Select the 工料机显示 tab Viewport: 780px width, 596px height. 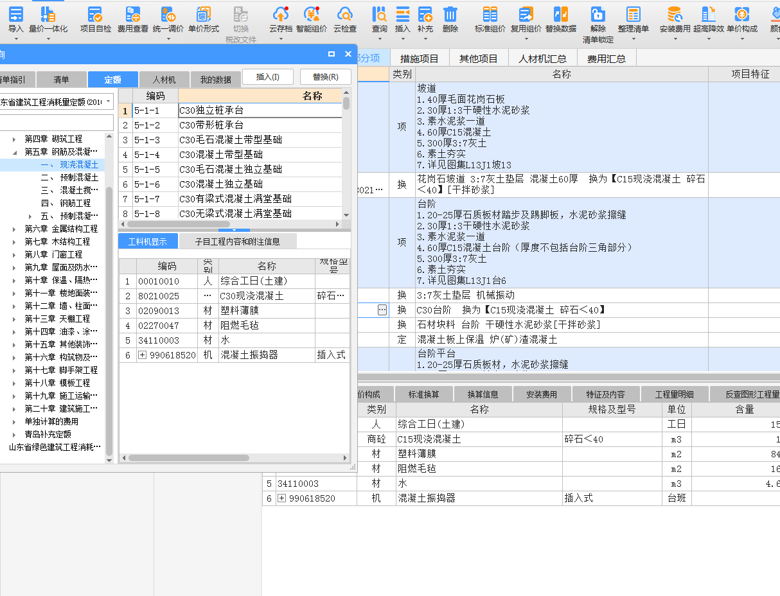pos(147,241)
